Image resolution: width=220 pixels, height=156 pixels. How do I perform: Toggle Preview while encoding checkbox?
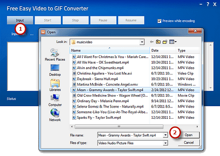coord(159,21)
